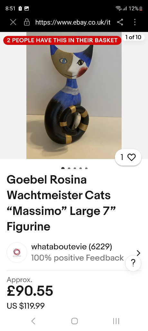Screen dimensions: 148x331
Task: Tap the heart watchlist icon
Action: (132, 157)
